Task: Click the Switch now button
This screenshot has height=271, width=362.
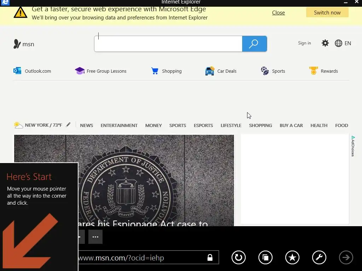Action: pyautogui.click(x=327, y=12)
